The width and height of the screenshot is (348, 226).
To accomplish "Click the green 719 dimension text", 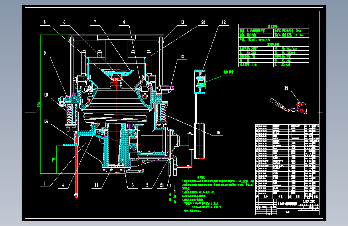I will 53,160.
